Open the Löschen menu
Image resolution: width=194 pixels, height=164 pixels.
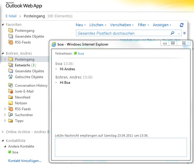(x=98, y=25)
